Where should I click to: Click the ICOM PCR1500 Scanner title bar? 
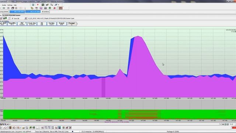119,15
